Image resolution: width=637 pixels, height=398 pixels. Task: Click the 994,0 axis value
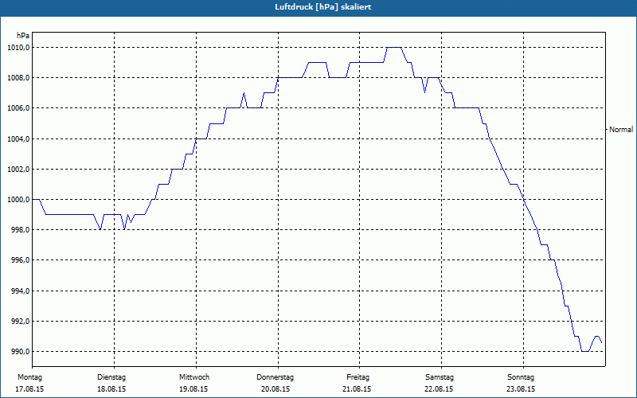point(20,291)
